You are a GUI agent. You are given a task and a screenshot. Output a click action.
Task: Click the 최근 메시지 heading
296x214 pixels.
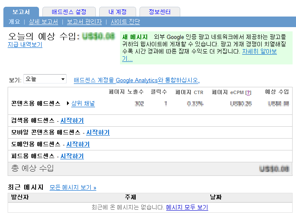pyautogui.click(x=26, y=187)
